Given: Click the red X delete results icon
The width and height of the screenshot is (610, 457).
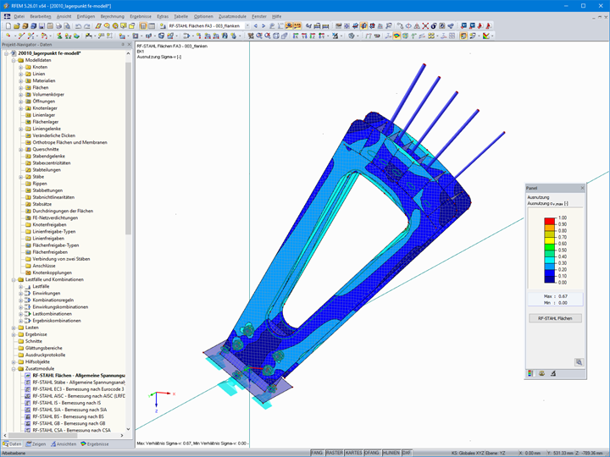Looking at the screenshot, I should pos(425,26).
